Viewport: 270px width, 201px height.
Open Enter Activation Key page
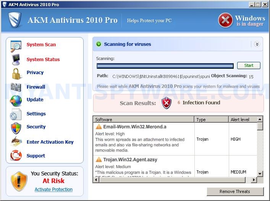[50, 142]
